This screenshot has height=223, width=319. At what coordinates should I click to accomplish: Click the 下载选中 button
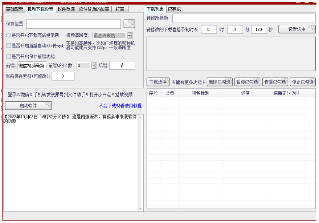point(158,82)
